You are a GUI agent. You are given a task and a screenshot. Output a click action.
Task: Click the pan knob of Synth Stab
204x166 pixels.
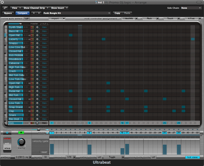coord(37,27)
